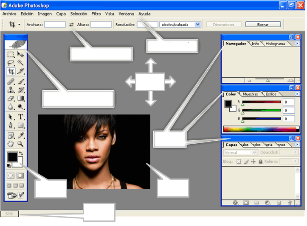Open the Crop tool preset picker arrow
The image size is (307, 226).
[19, 25]
